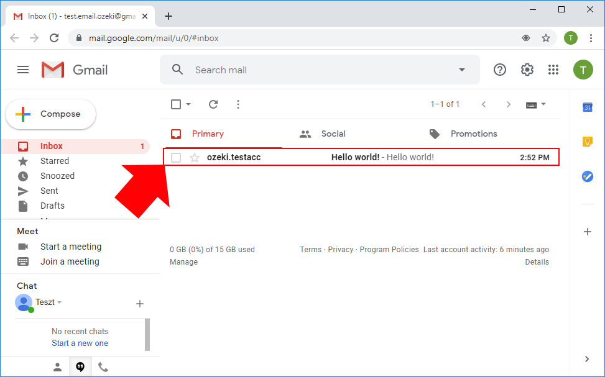The image size is (605, 377).
Task: Open the More options three-dot menu
Action: pyautogui.click(x=238, y=104)
